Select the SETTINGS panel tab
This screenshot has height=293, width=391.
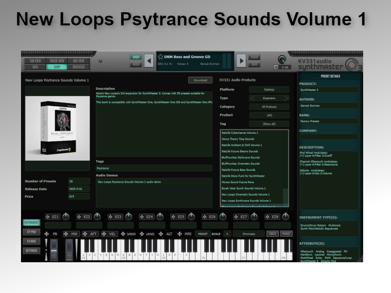[x=31, y=251]
